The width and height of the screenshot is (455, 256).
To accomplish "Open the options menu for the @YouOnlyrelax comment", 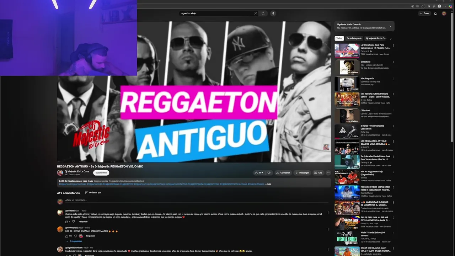I will click(328, 229).
